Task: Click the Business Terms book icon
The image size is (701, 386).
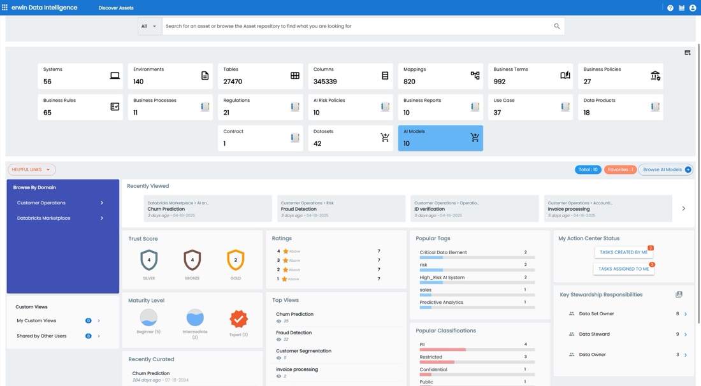Action: (x=565, y=75)
